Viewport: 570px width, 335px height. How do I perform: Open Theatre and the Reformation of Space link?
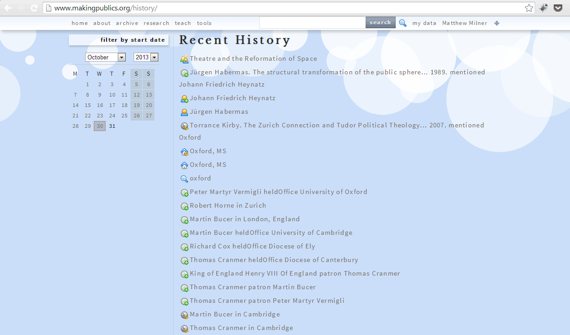(253, 58)
